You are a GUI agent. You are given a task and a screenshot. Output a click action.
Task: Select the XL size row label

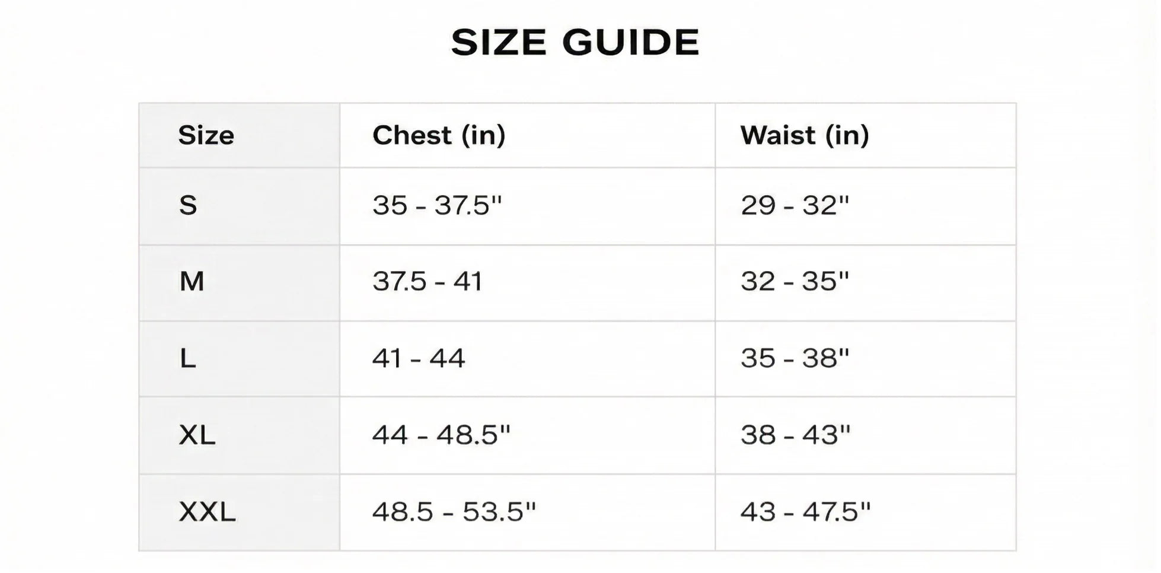pos(197,435)
